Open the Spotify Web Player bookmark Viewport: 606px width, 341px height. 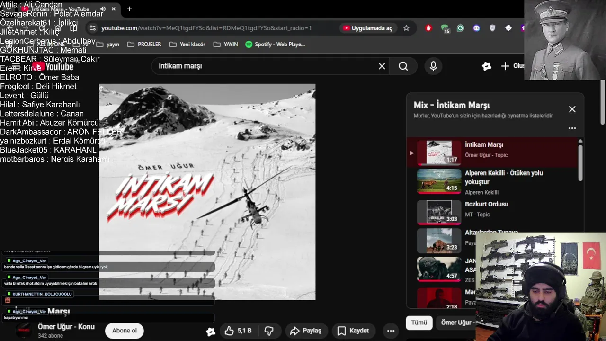coord(275,44)
